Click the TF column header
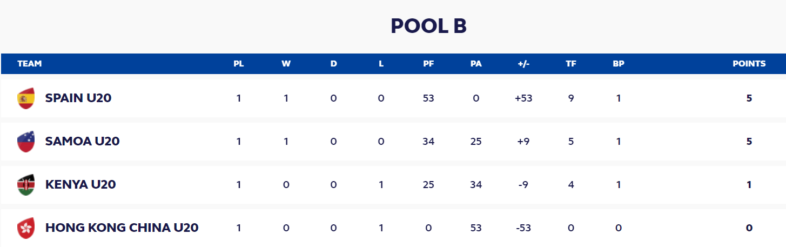Screen dimensions: 786x247 click(x=571, y=64)
